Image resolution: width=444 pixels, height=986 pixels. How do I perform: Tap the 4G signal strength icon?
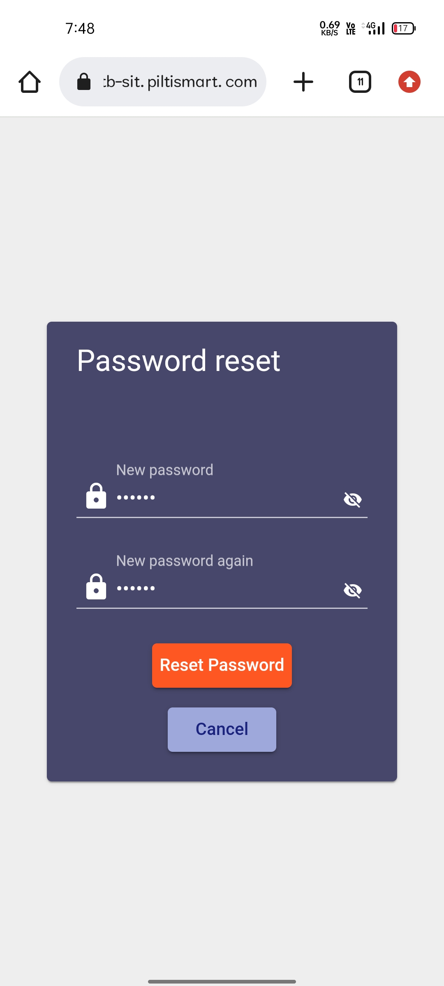tap(373, 28)
